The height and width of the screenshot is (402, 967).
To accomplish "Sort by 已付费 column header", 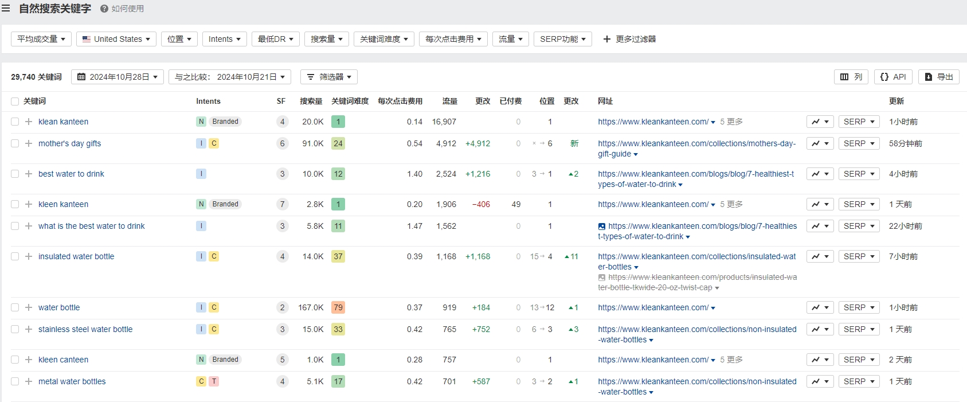I will [x=510, y=101].
